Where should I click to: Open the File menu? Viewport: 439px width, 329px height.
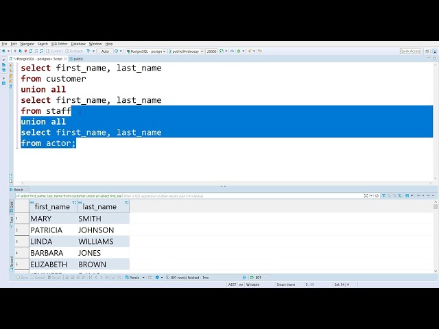5,44
